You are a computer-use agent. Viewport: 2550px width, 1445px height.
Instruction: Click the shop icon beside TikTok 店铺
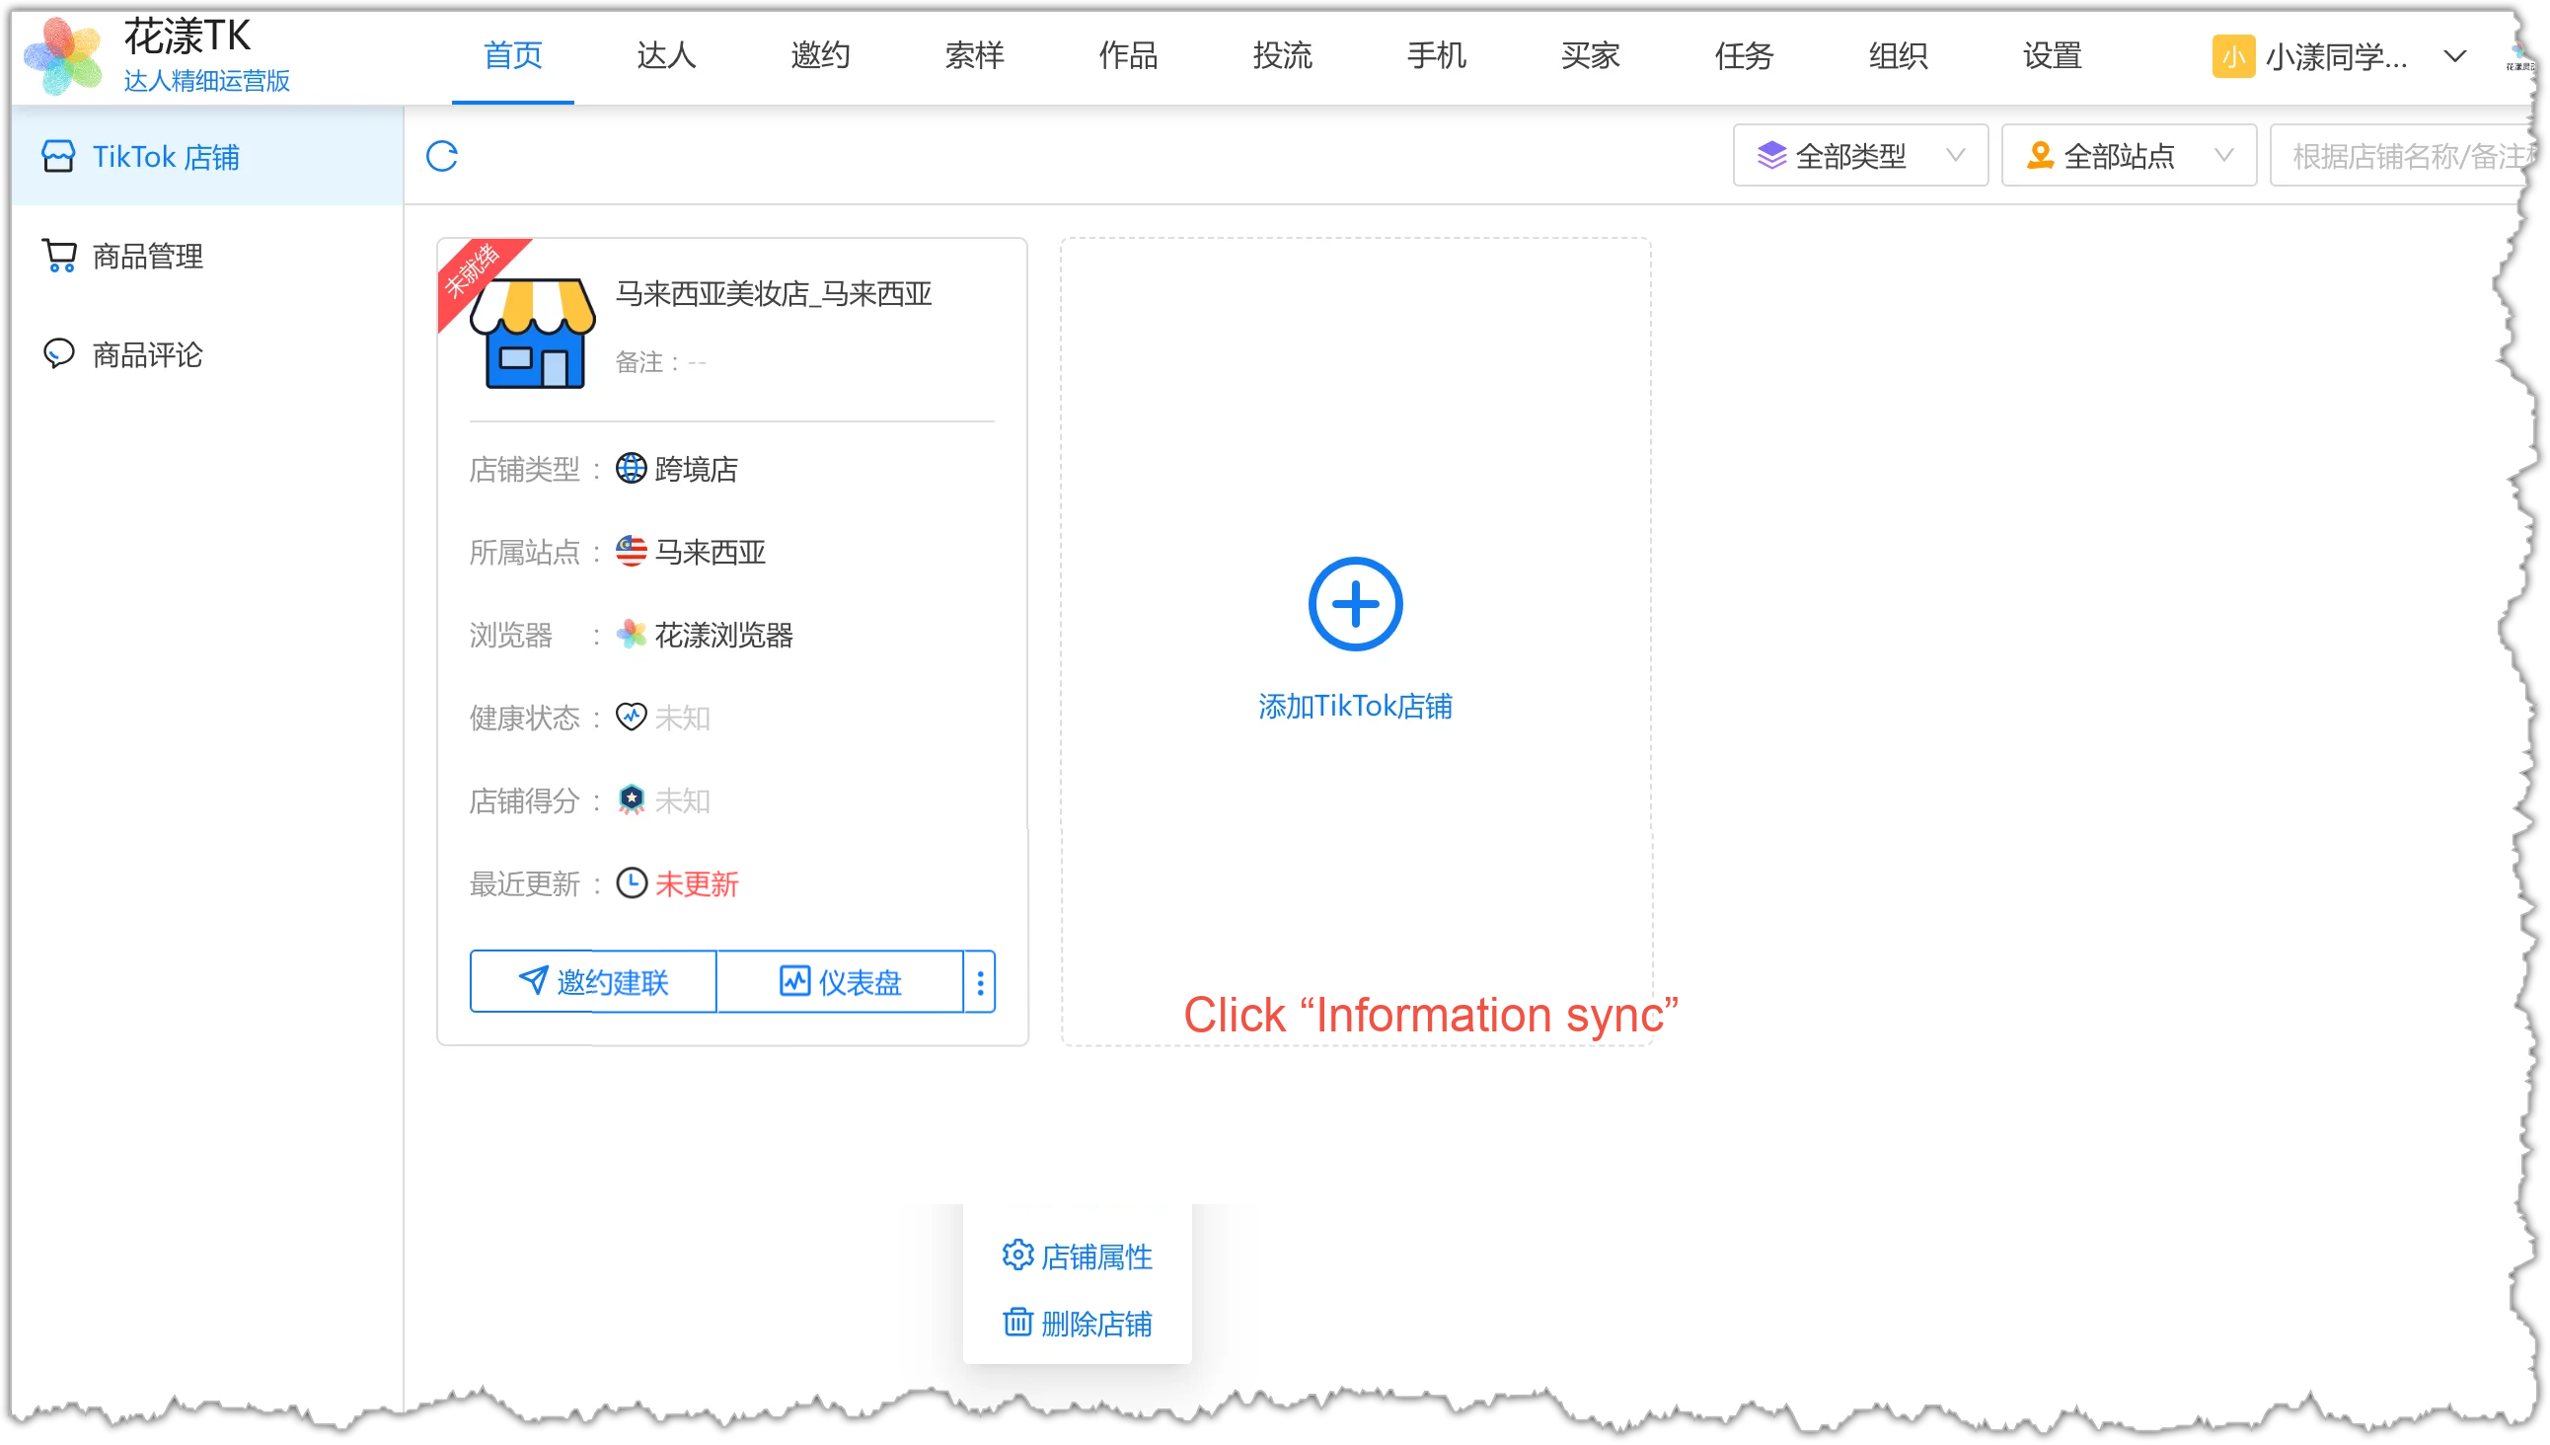(58, 156)
